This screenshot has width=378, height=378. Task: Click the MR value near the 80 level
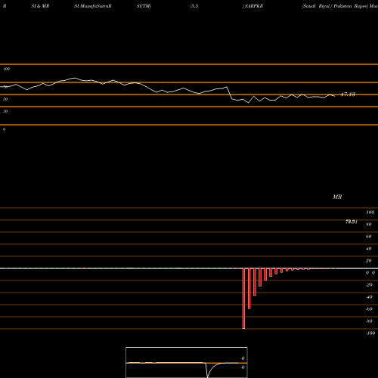pyautogui.click(x=352, y=222)
